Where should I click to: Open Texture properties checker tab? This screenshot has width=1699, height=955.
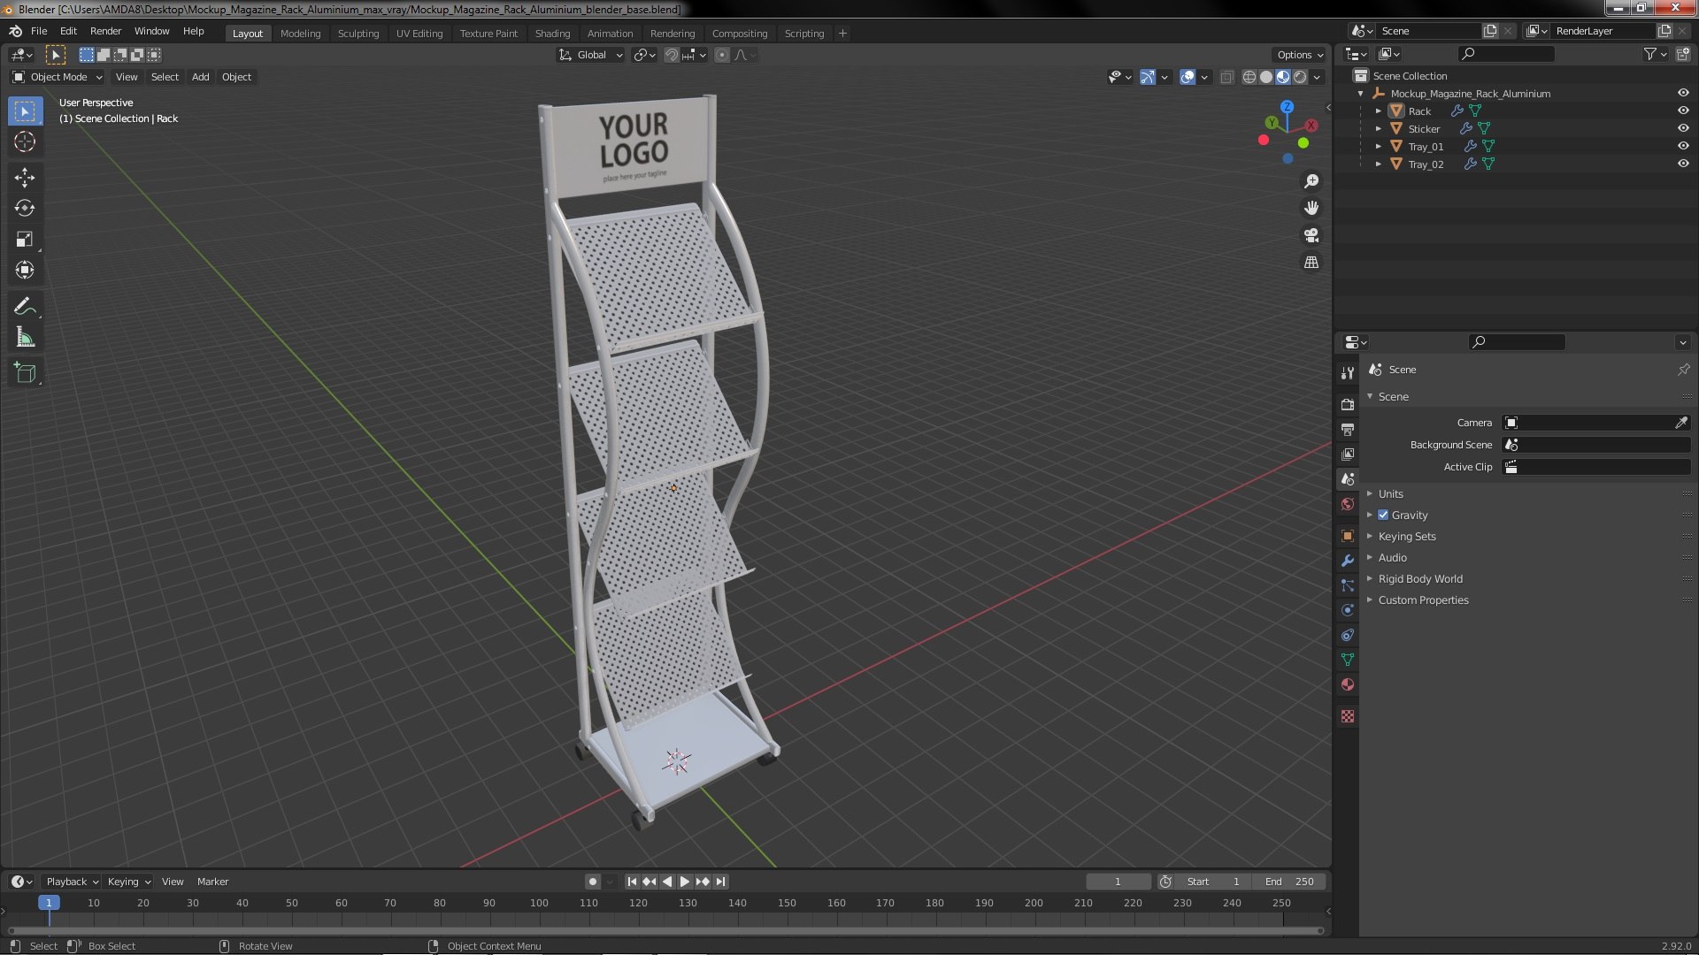pyautogui.click(x=1348, y=716)
